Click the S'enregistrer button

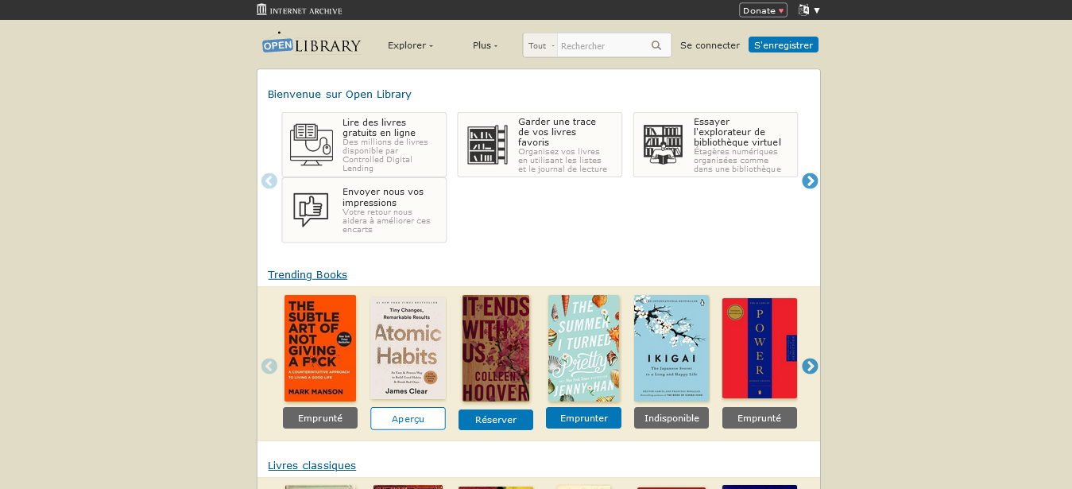click(783, 45)
